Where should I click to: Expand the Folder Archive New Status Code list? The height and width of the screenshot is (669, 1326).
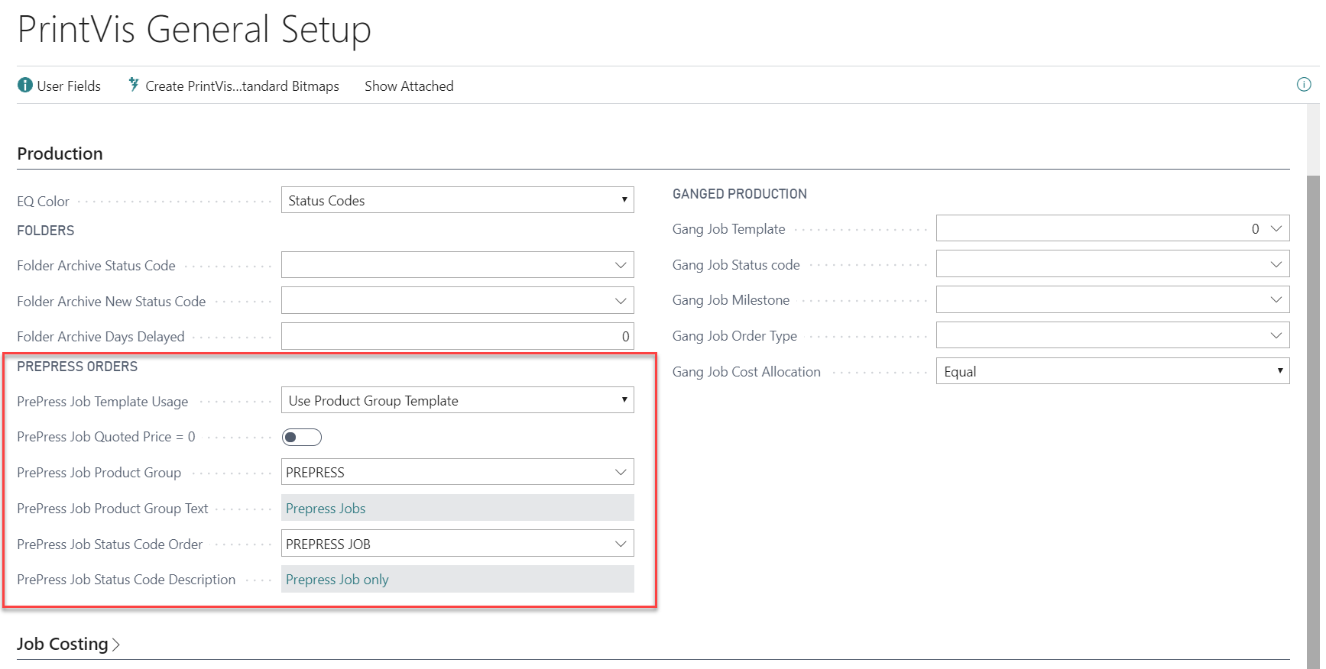621,301
